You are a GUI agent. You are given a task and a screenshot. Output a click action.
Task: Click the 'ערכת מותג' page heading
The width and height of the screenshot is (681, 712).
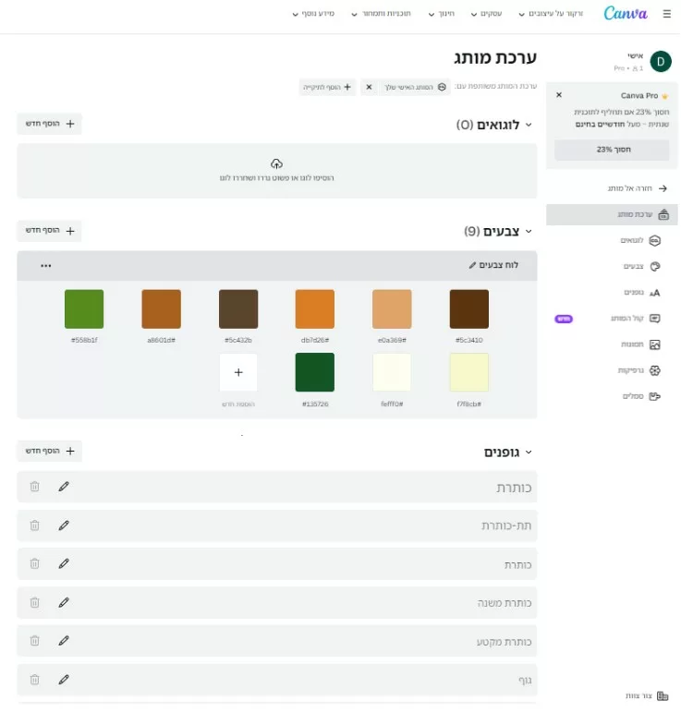click(495, 57)
